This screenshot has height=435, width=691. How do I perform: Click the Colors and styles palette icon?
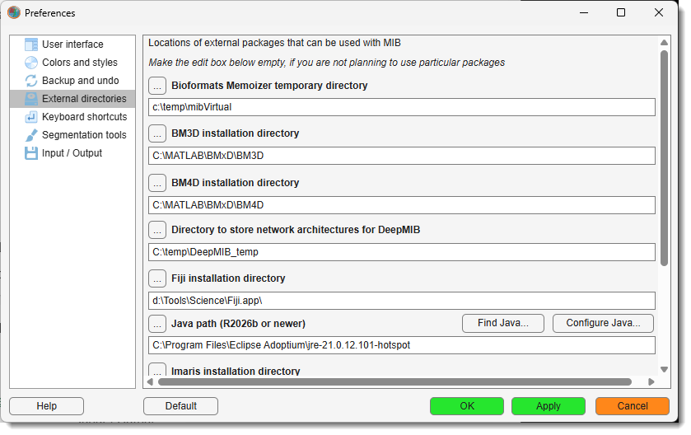[31, 63]
